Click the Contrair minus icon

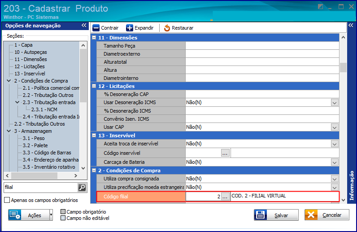(96, 28)
